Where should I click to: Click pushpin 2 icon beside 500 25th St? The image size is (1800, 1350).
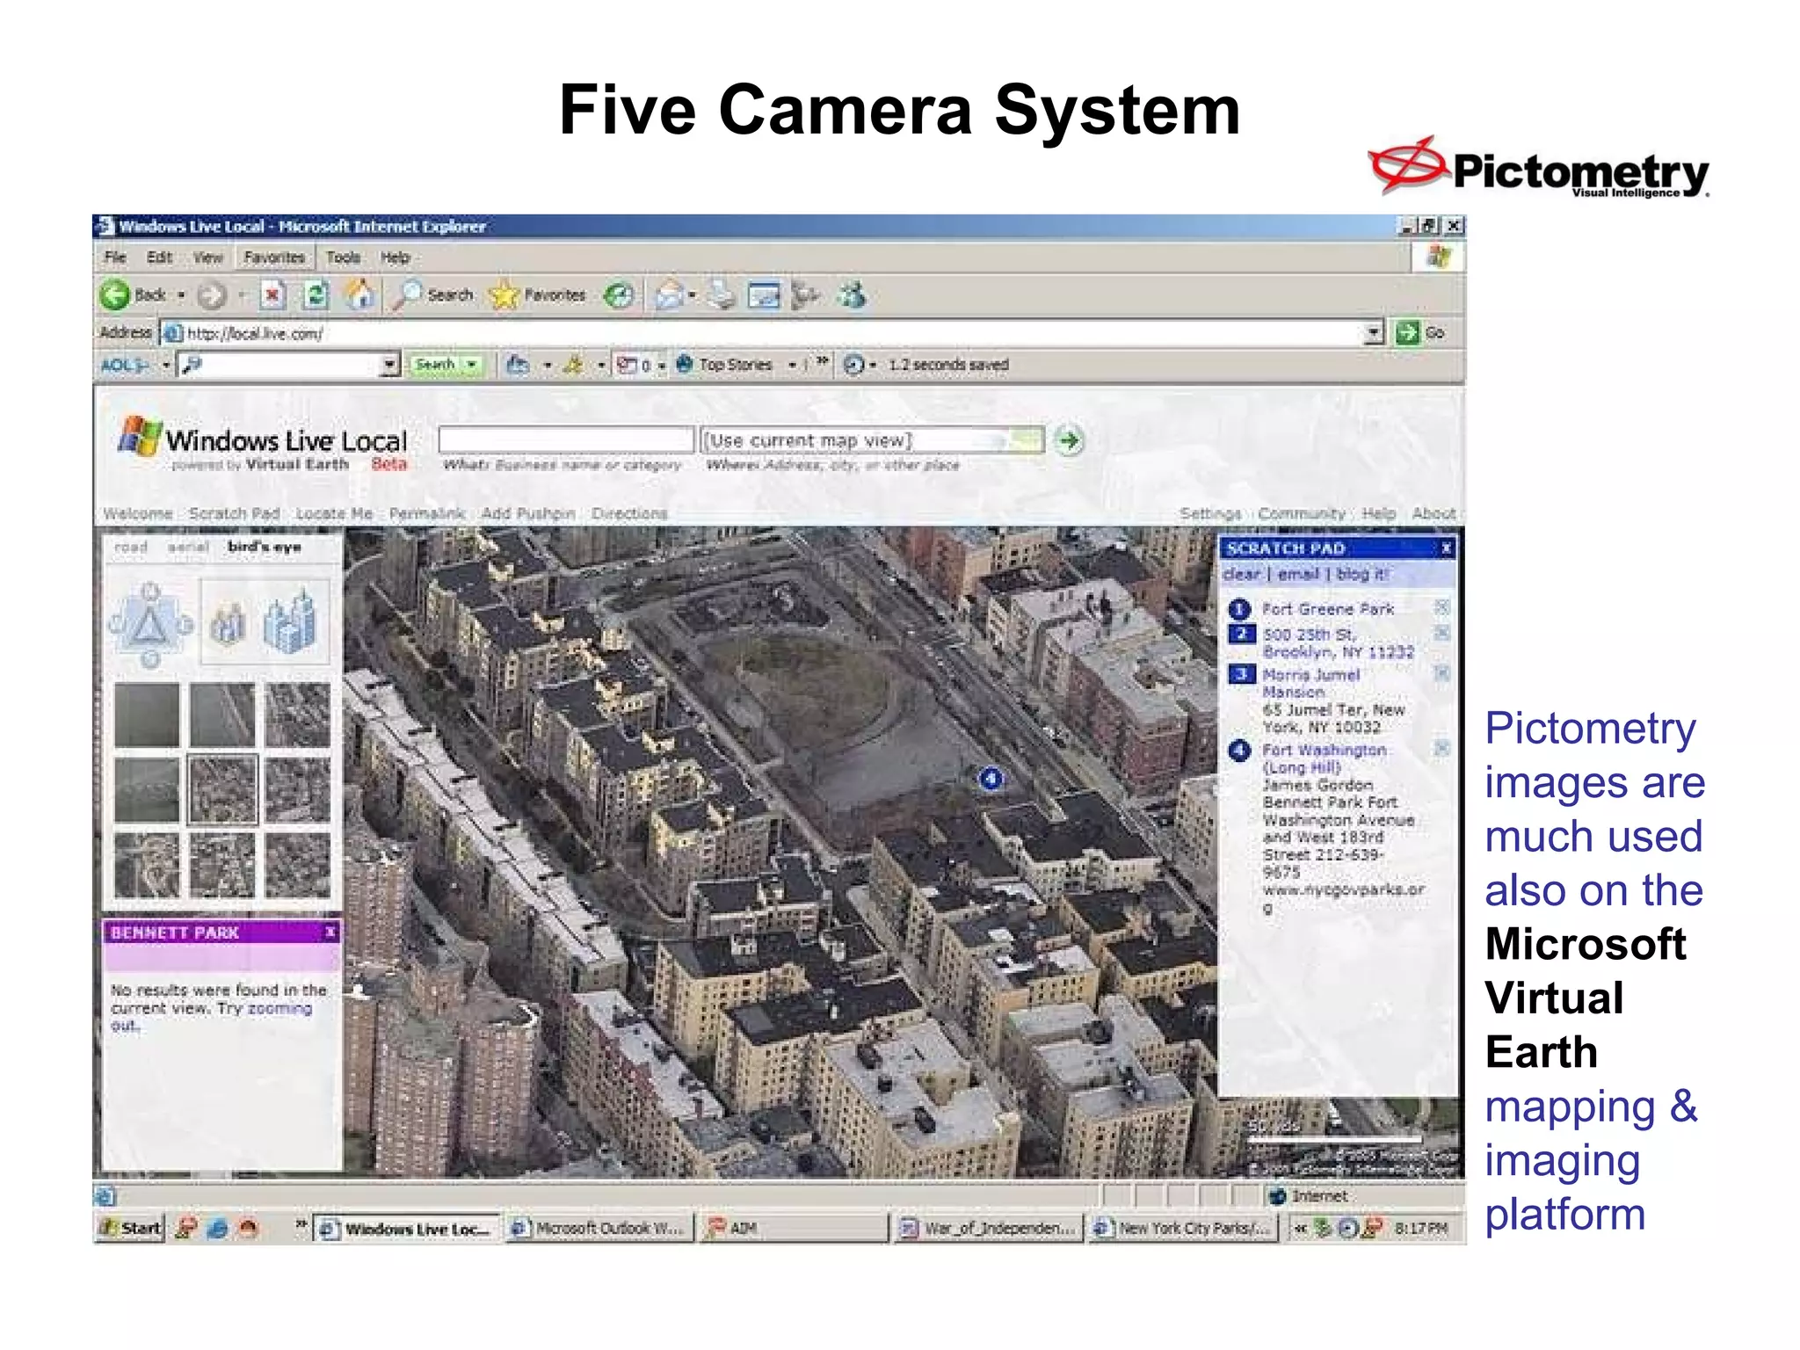click(1241, 634)
